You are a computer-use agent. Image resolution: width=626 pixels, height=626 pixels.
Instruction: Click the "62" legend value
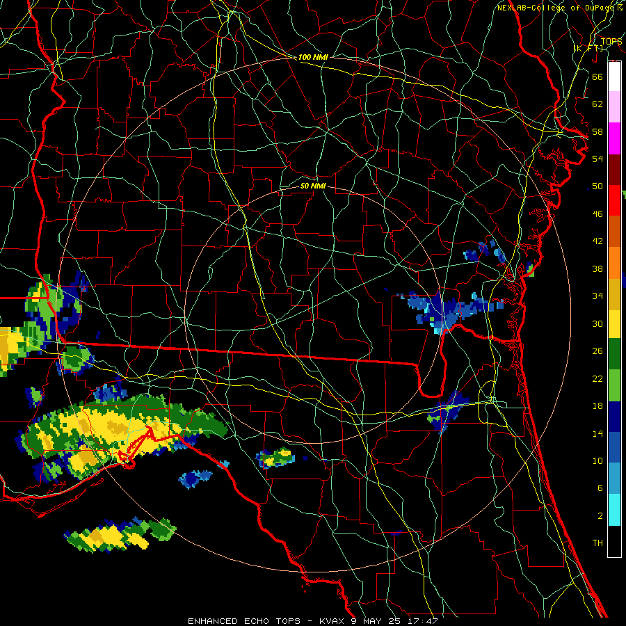[x=597, y=104]
